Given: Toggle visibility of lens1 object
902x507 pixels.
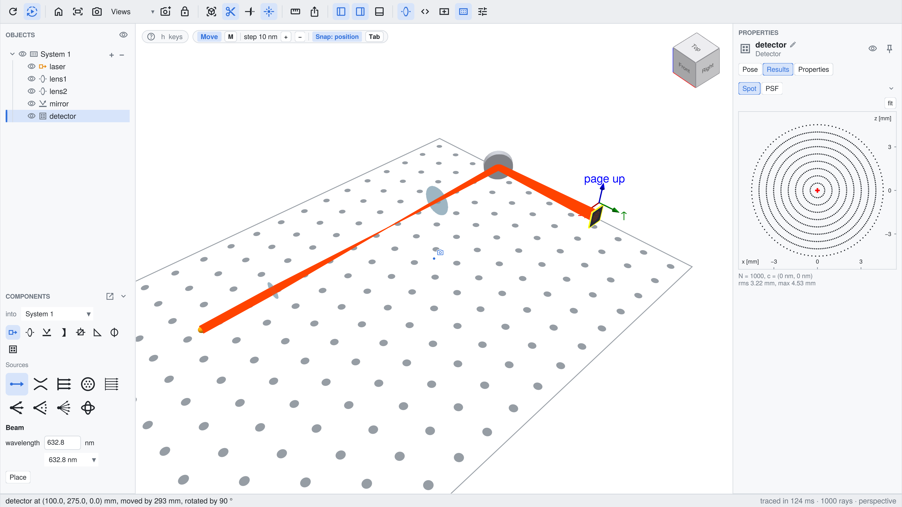Looking at the screenshot, I should coord(32,79).
